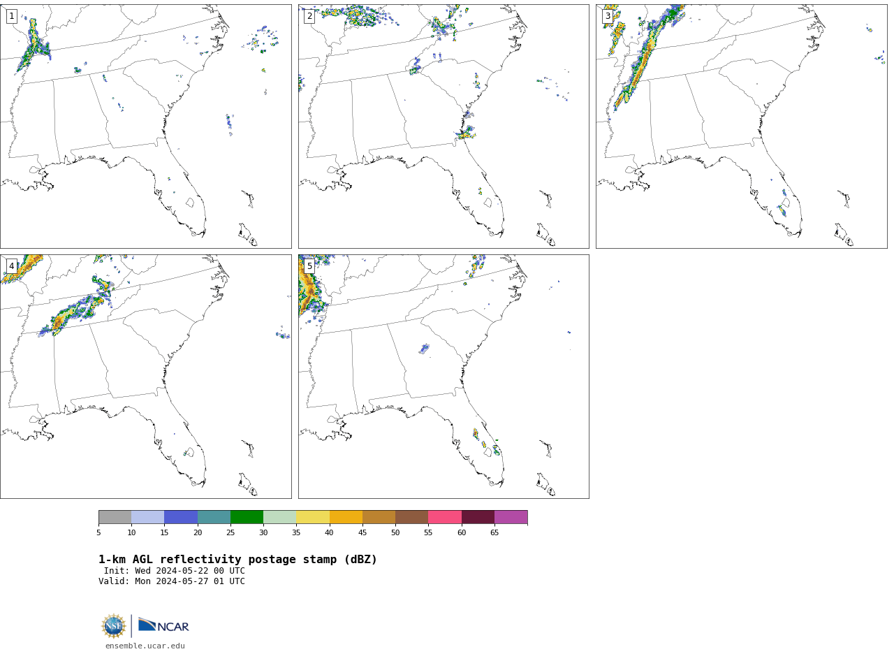Click the yellow 35-40 dBZ swatch
Viewport: 894px width, 654px height.
pyautogui.click(x=313, y=517)
